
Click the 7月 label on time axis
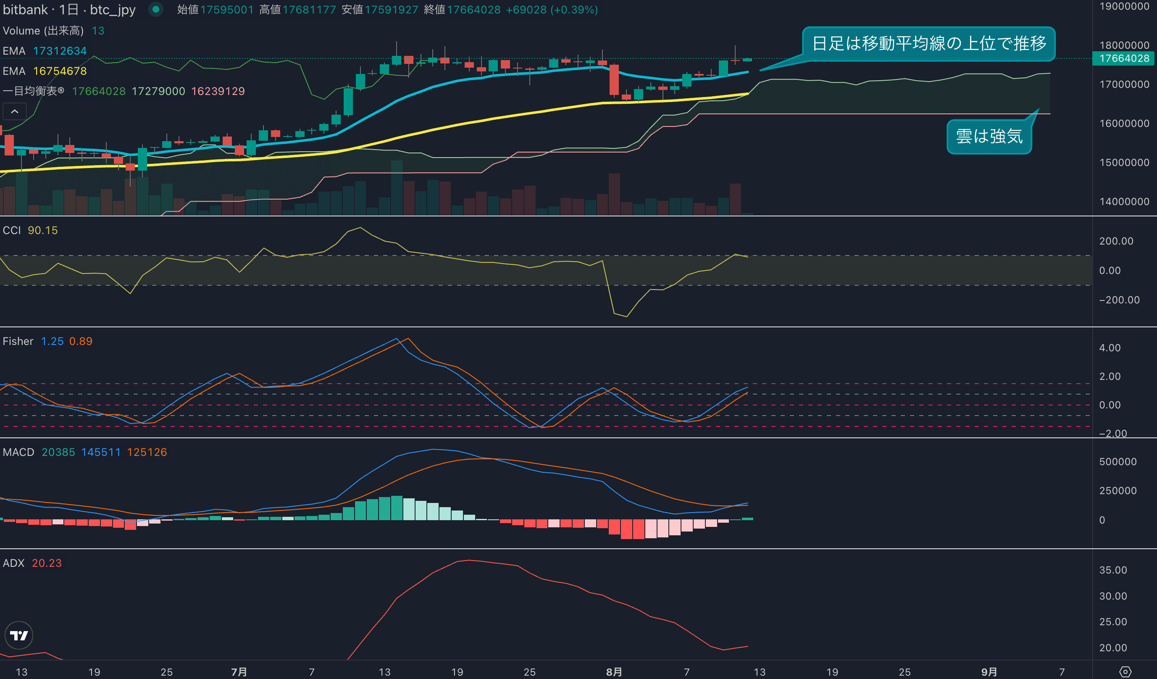[239, 672]
